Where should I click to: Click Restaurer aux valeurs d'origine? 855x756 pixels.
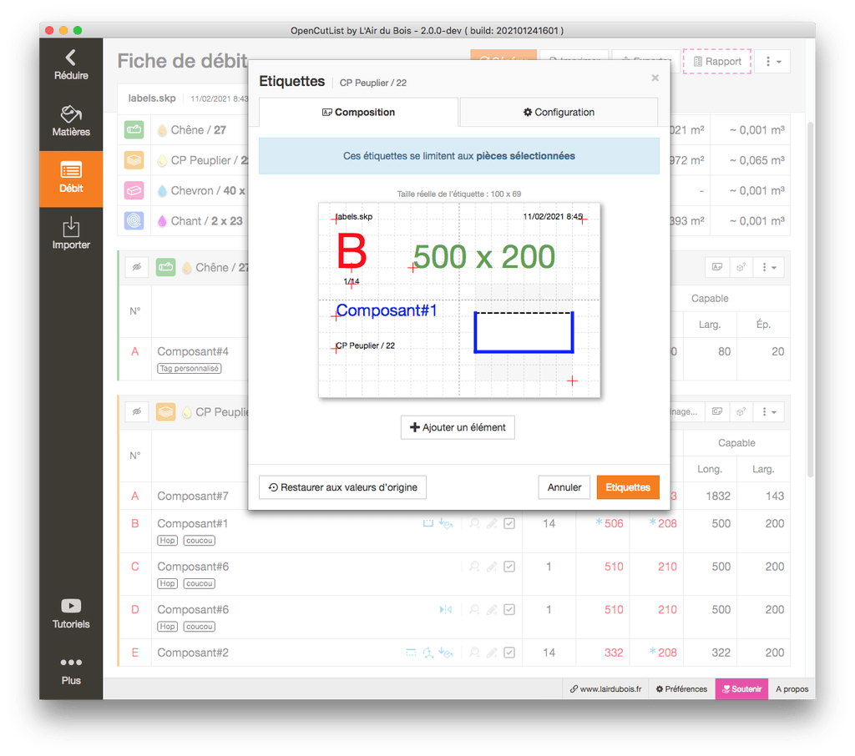click(342, 487)
